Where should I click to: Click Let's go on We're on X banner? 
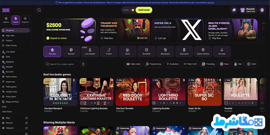(160, 38)
